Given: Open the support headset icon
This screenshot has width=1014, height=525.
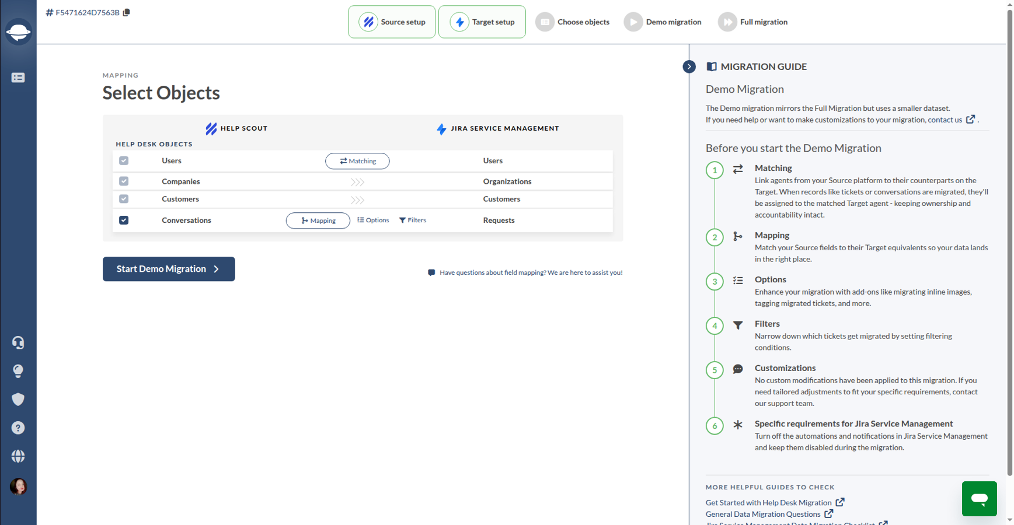Looking at the screenshot, I should [x=18, y=342].
